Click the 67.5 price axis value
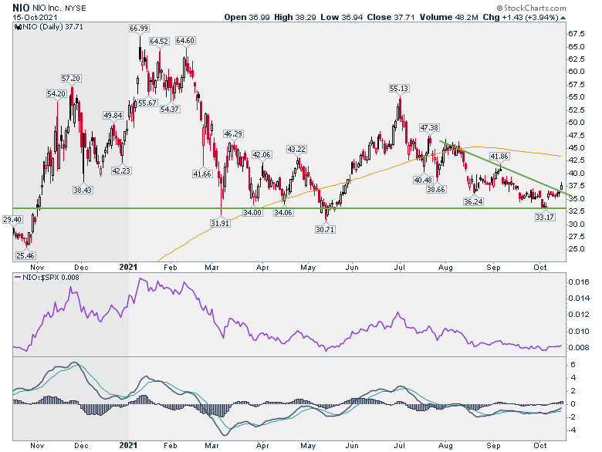 click(x=577, y=34)
